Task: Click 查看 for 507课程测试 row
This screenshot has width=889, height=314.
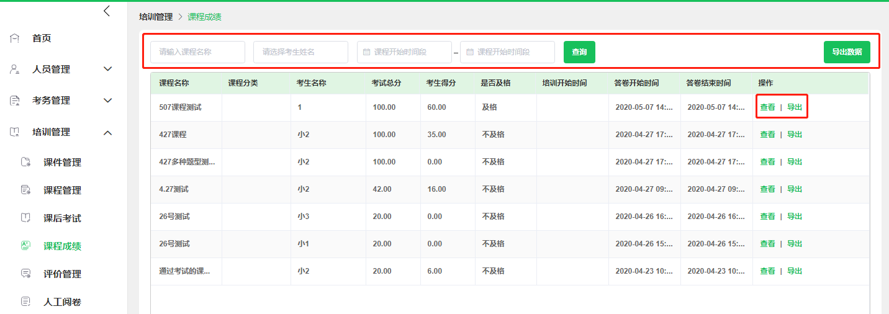Action: pyautogui.click(x=768, y=107)
